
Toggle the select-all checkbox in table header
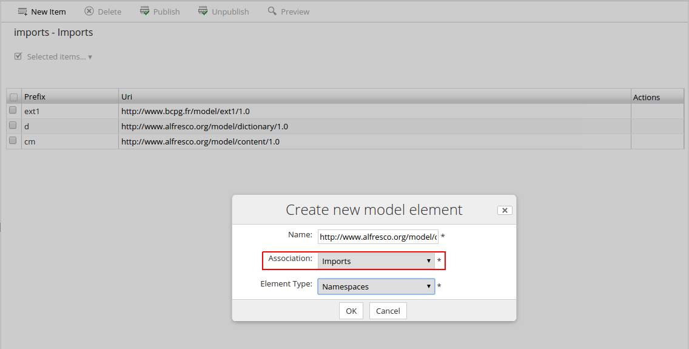pyautogui.click(x=13, y=97)
